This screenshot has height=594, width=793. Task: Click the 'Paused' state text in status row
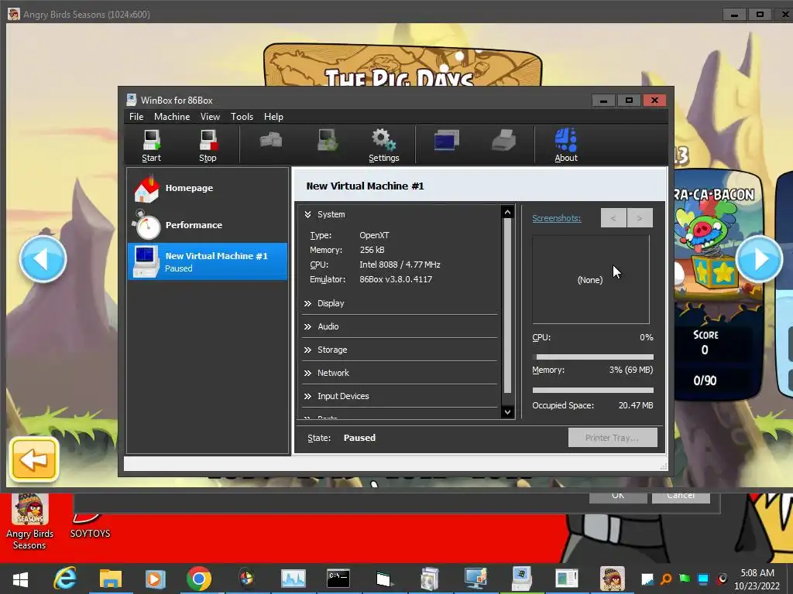pyautogui.click(x=359, y=438)
